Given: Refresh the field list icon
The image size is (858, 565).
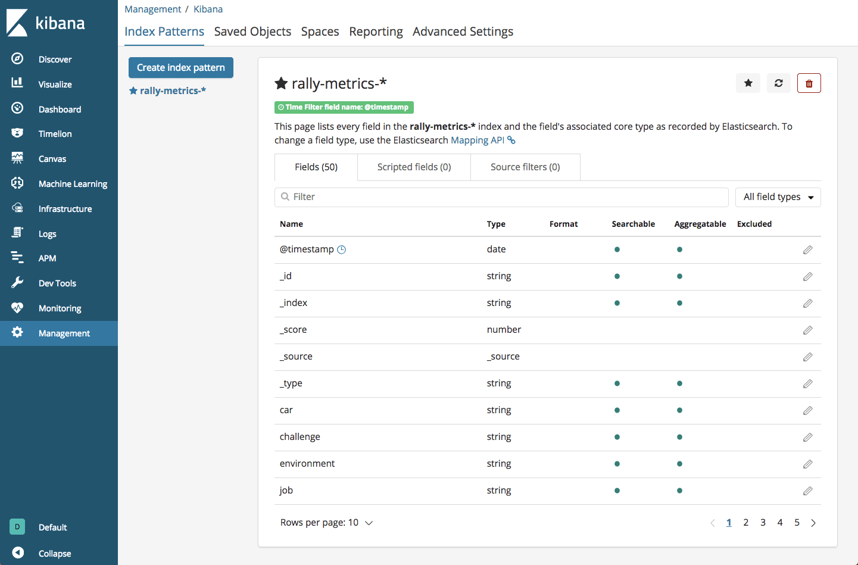Looking at the screenshot, I should 778,83.
